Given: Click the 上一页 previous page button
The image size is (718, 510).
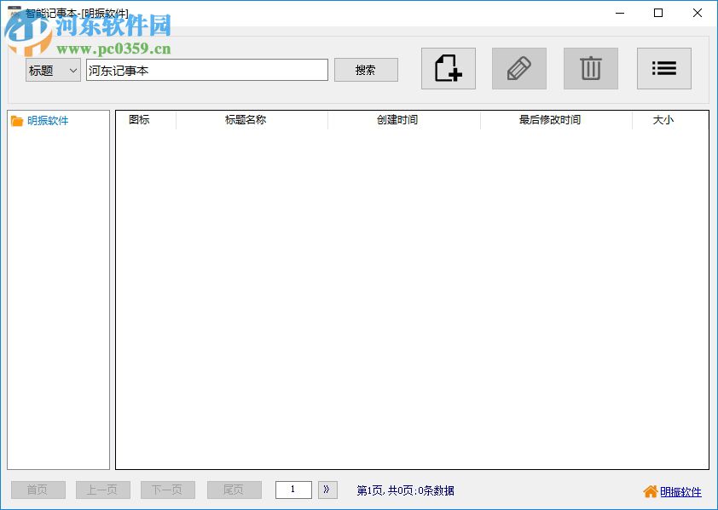Looking at the screenshot, I should click(x=102, y=490).
